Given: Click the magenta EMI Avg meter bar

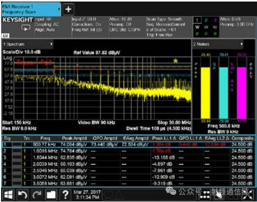Looking at the screenshot, I should pos(242,93).
